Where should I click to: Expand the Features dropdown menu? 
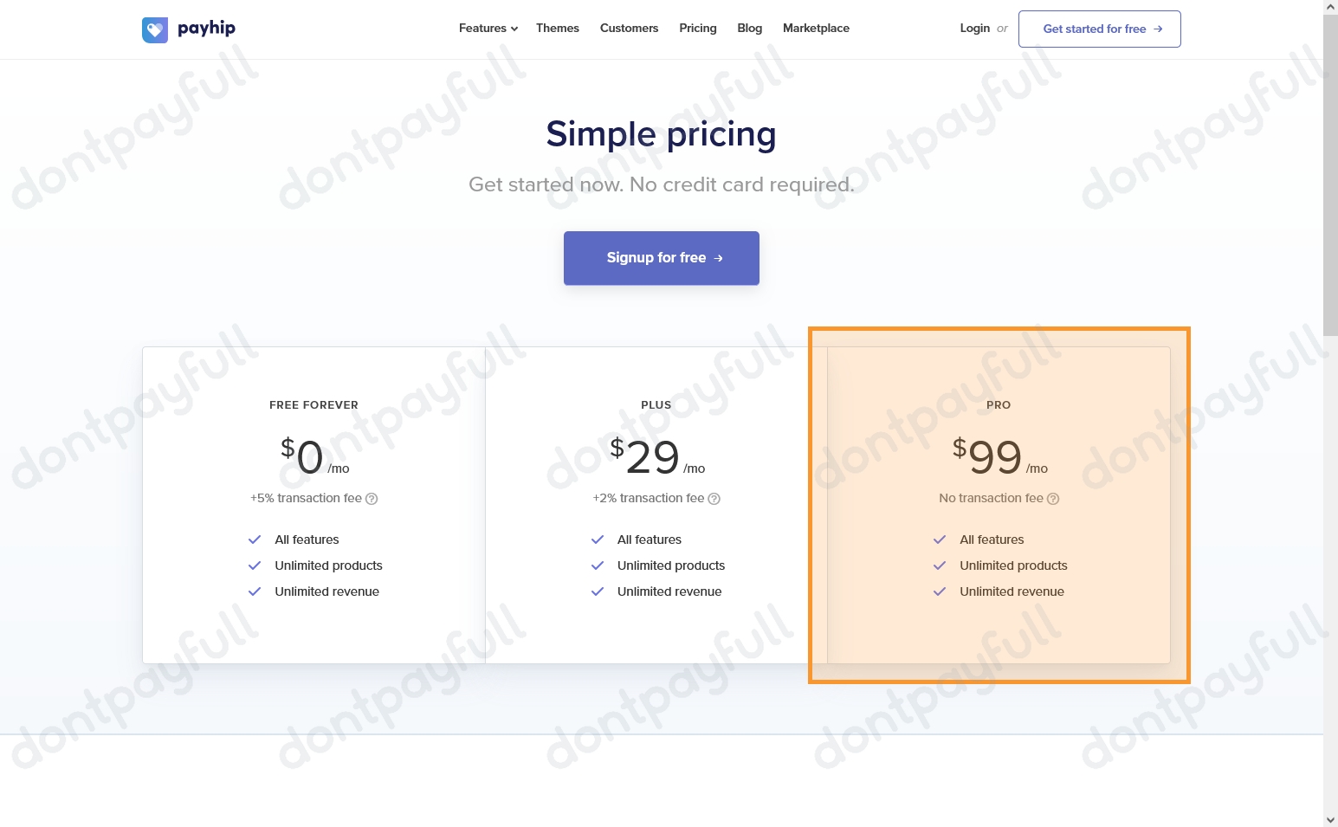point(488,28)
